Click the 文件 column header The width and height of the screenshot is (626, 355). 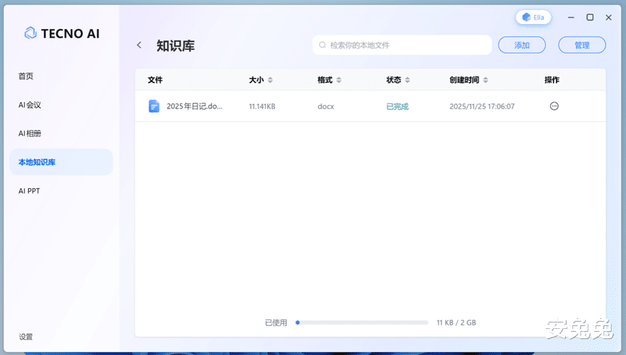(155, 80)
